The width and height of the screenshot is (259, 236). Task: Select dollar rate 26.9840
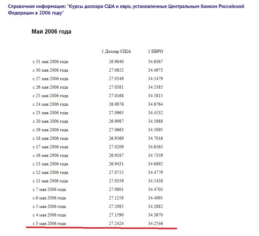116,62
